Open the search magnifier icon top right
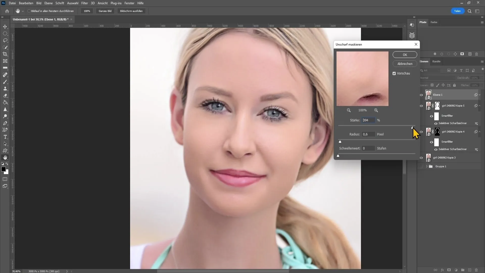485x273 pixels. tap(470, 11)
